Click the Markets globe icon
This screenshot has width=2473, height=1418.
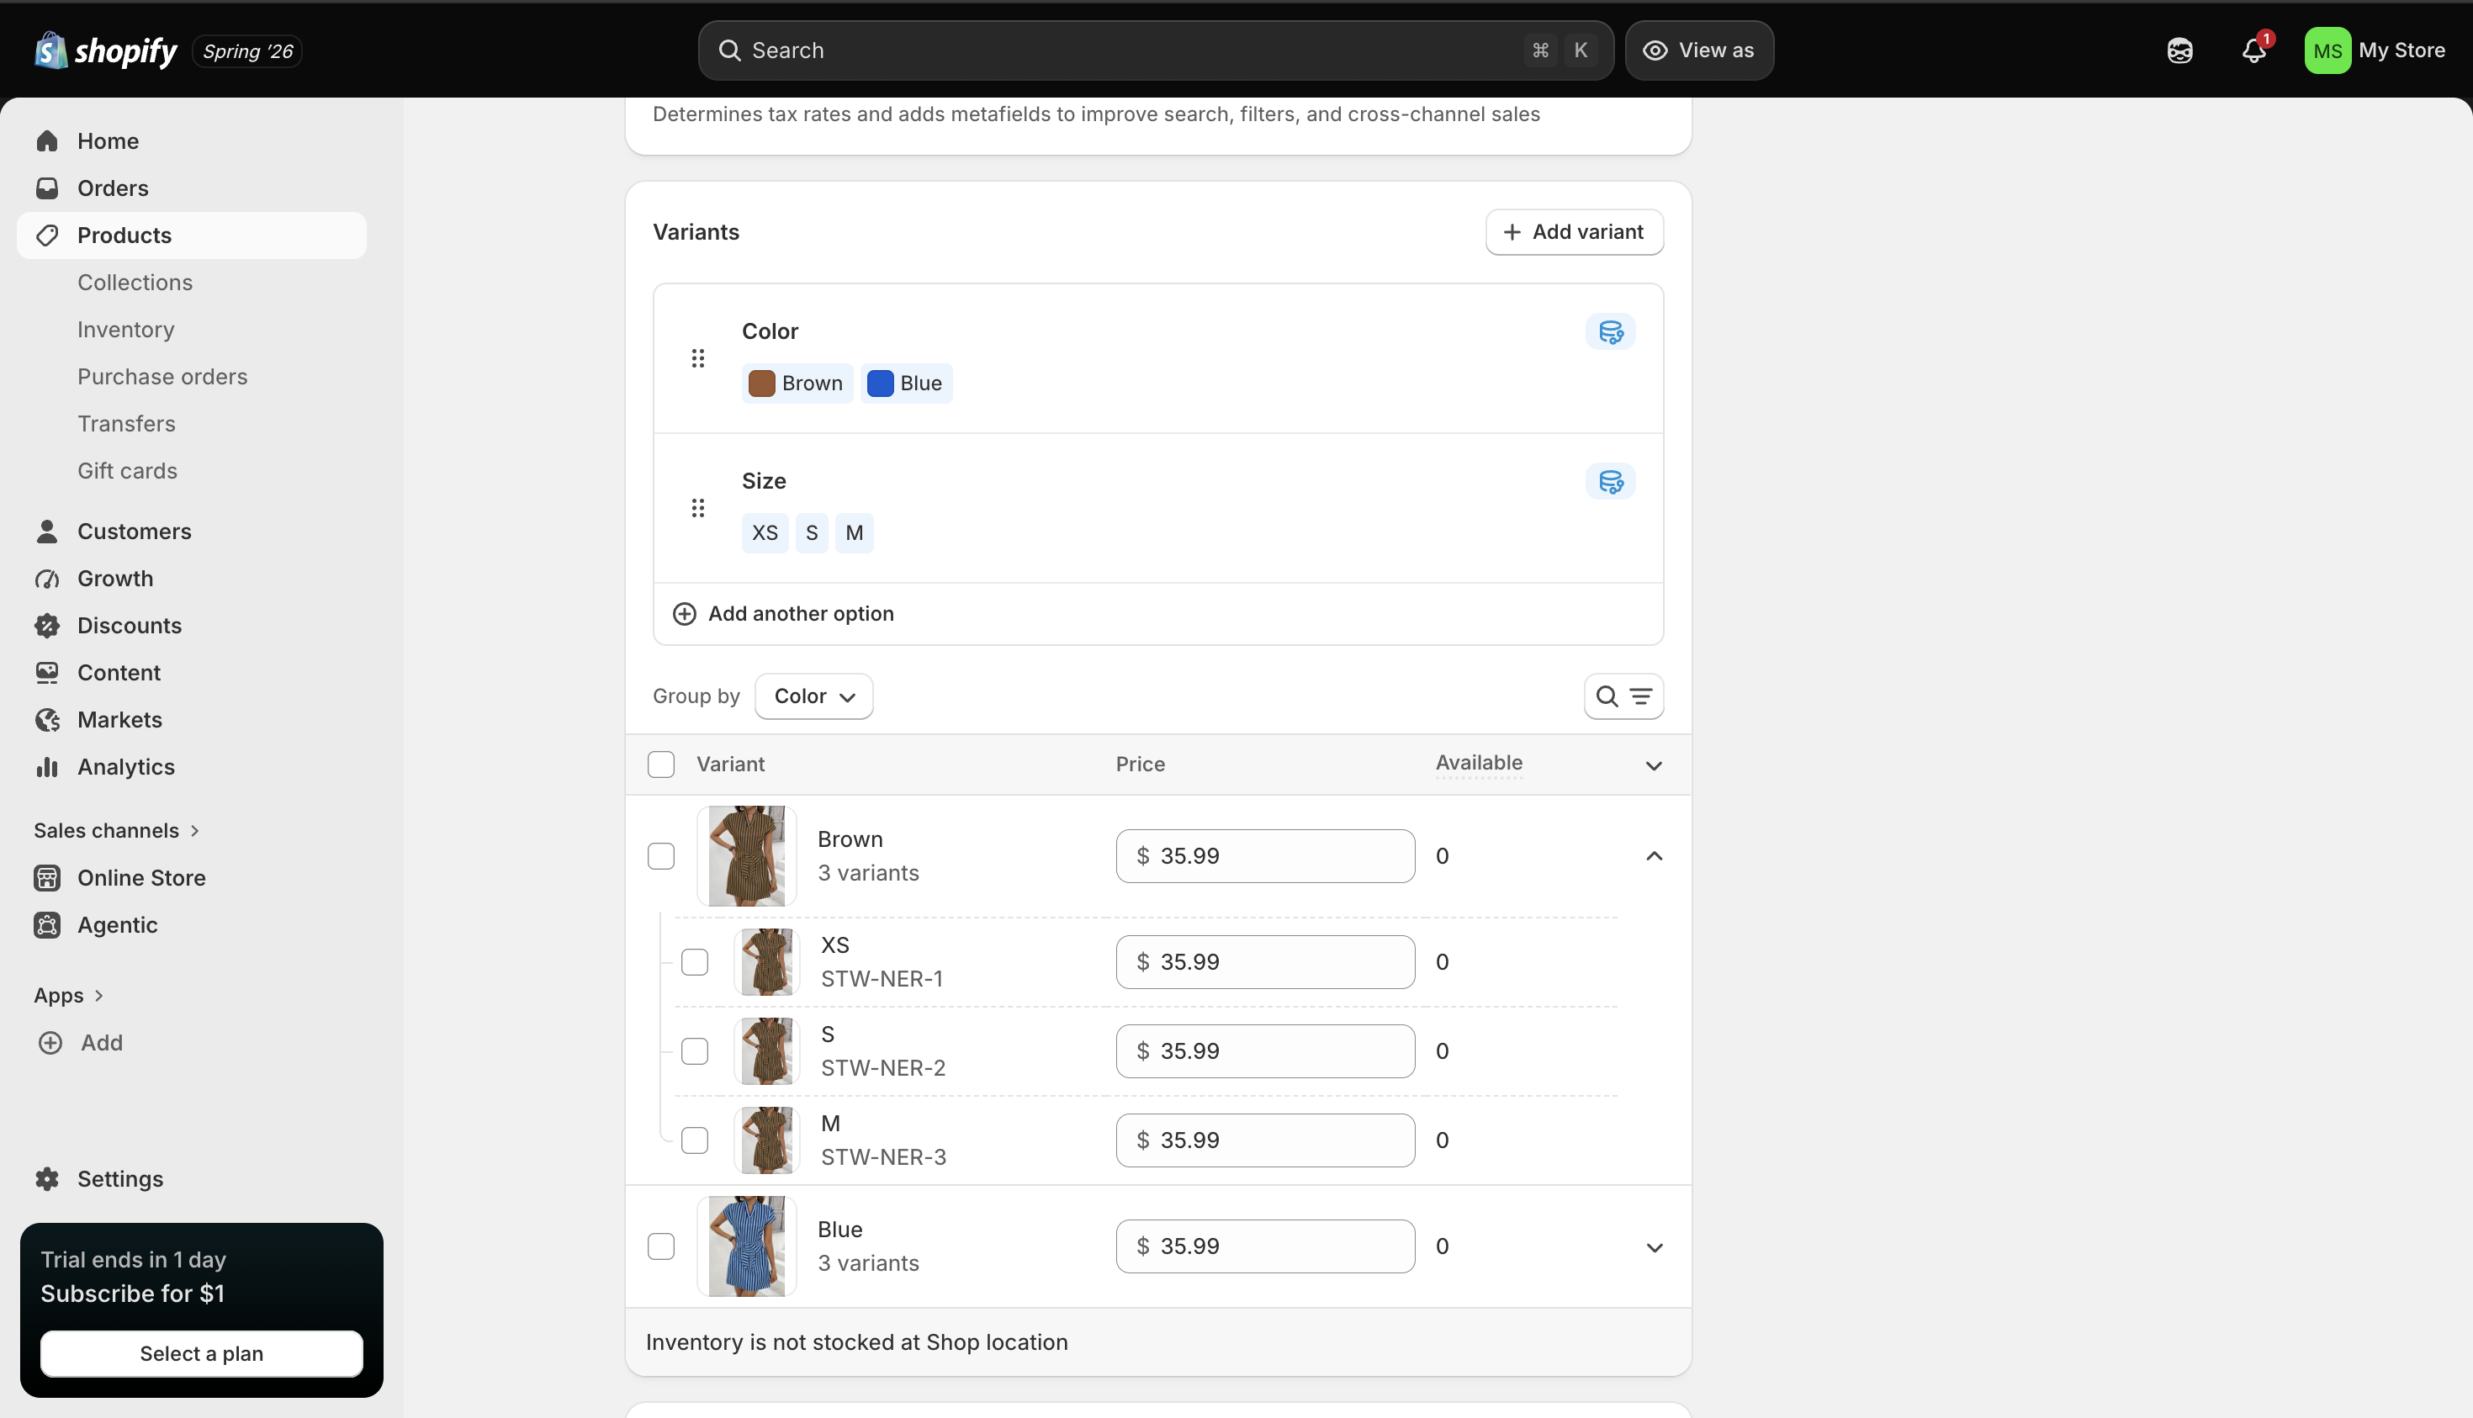coord(47,720)
